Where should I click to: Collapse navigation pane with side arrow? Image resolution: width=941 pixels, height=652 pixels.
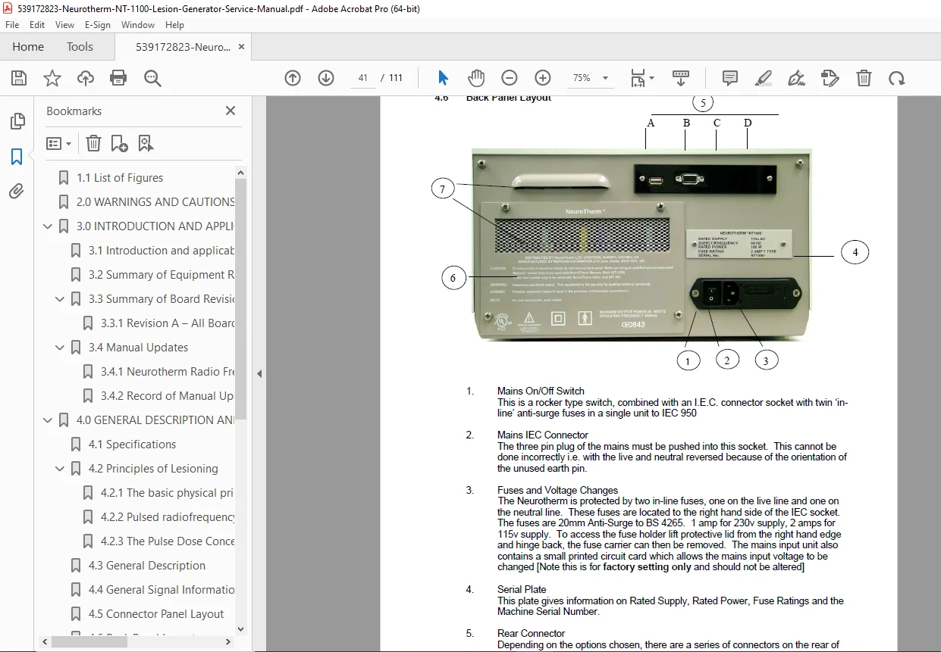259,373
